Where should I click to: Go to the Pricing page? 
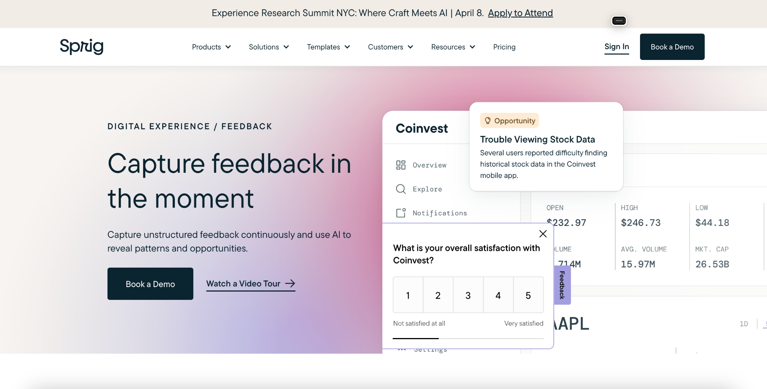click(x=504, y=47)
